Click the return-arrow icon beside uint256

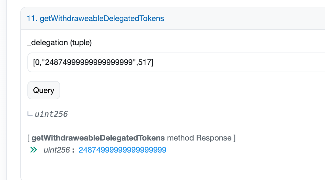click(30, 114)
